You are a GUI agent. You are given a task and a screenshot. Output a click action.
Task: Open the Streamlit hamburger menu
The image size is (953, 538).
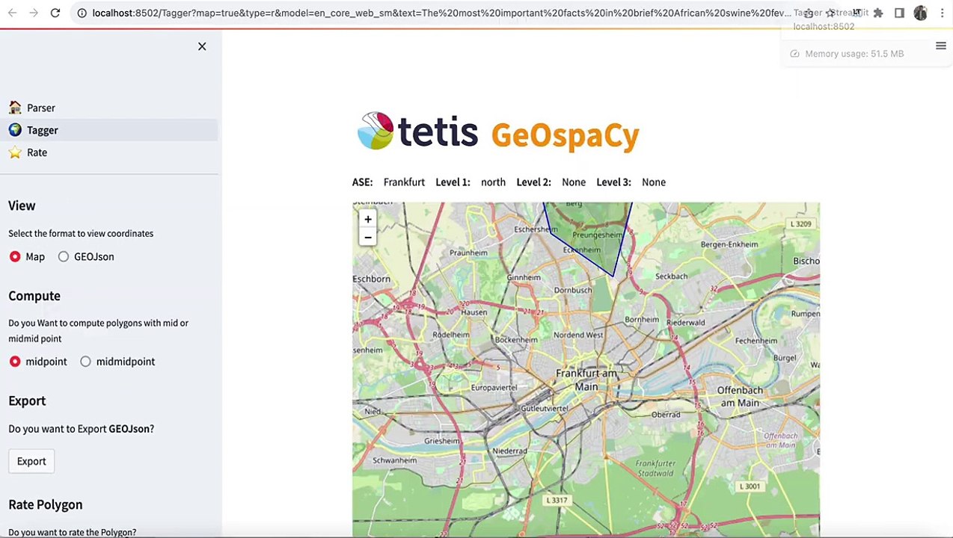click(x=941, y=46)
